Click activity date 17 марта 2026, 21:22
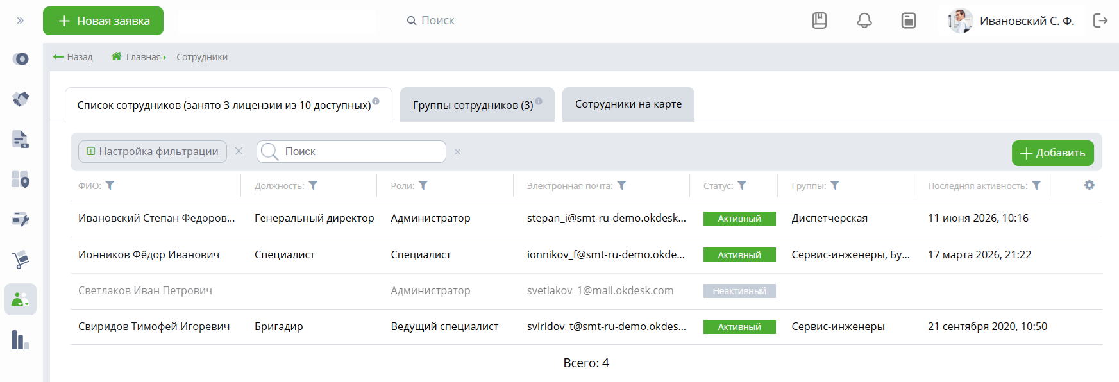This screenshot has height=382, width=1119. pos(980,255)
